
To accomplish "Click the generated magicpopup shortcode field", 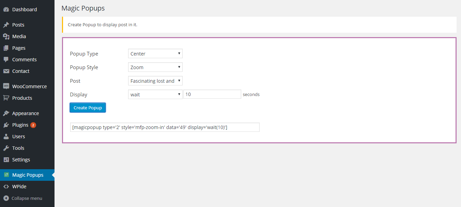I will (x=165, y=127).
